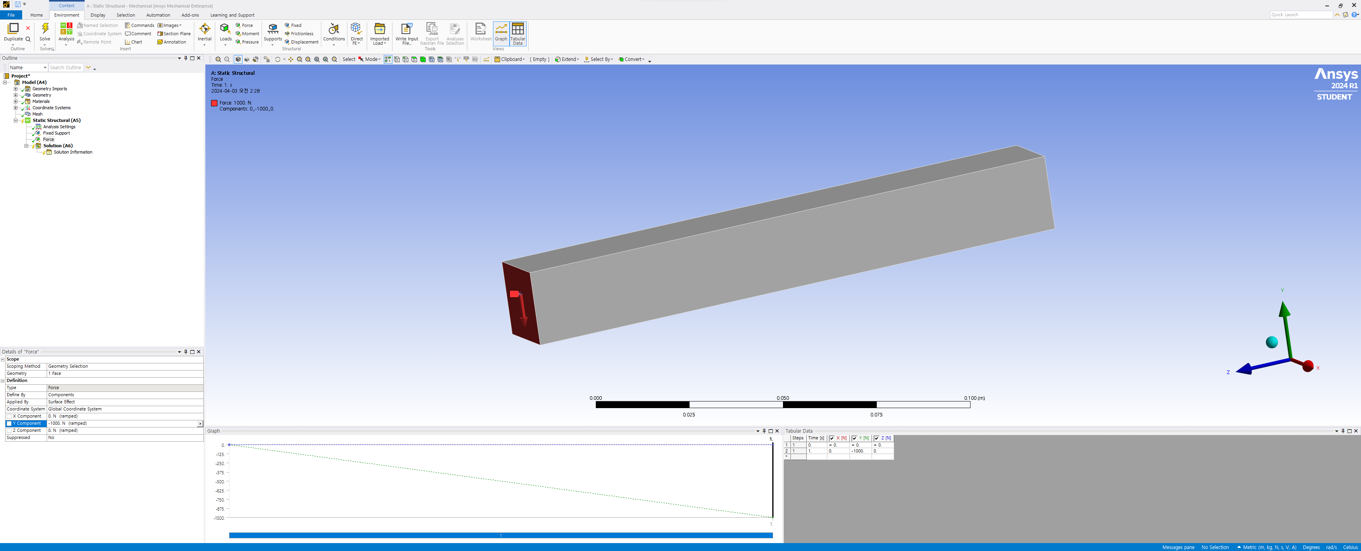This screenshot has width=1361, height=551.
Task: Open the Convert dropdown
Action: pyautogui.click(x=632, y=59)
